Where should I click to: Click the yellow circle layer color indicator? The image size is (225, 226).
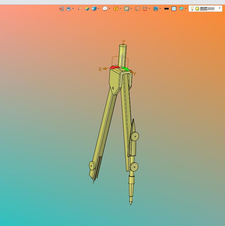click(x=197, y=9)
